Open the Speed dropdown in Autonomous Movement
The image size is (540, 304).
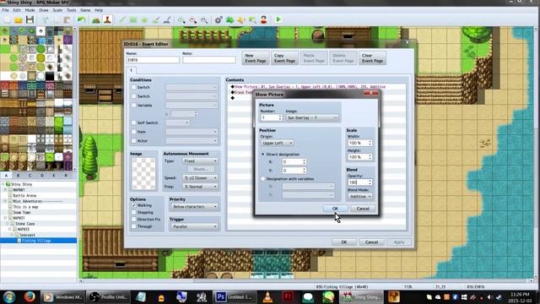pyautogui.click(x=200, y=178)
